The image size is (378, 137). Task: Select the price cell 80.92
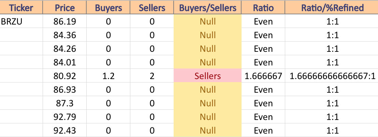64,76
